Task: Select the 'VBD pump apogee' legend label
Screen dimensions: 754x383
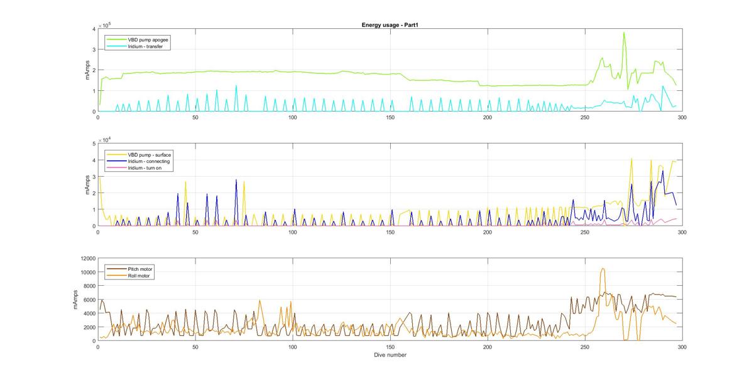Action: pyautogui.click(x=148, y=39)
